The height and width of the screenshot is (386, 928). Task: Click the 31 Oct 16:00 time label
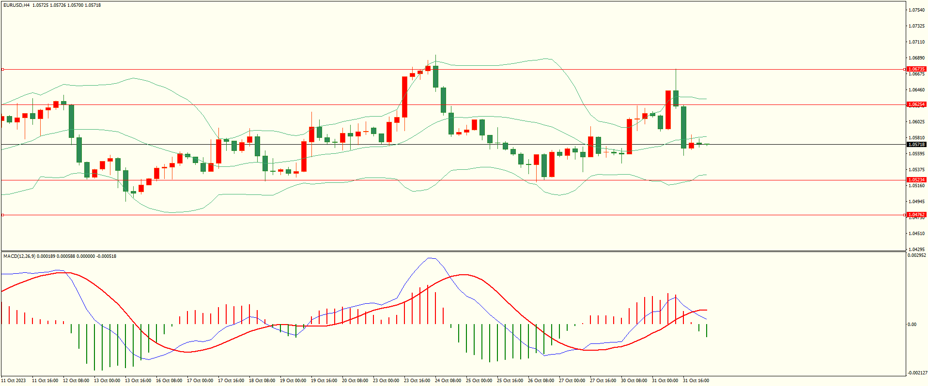point(696,381)
